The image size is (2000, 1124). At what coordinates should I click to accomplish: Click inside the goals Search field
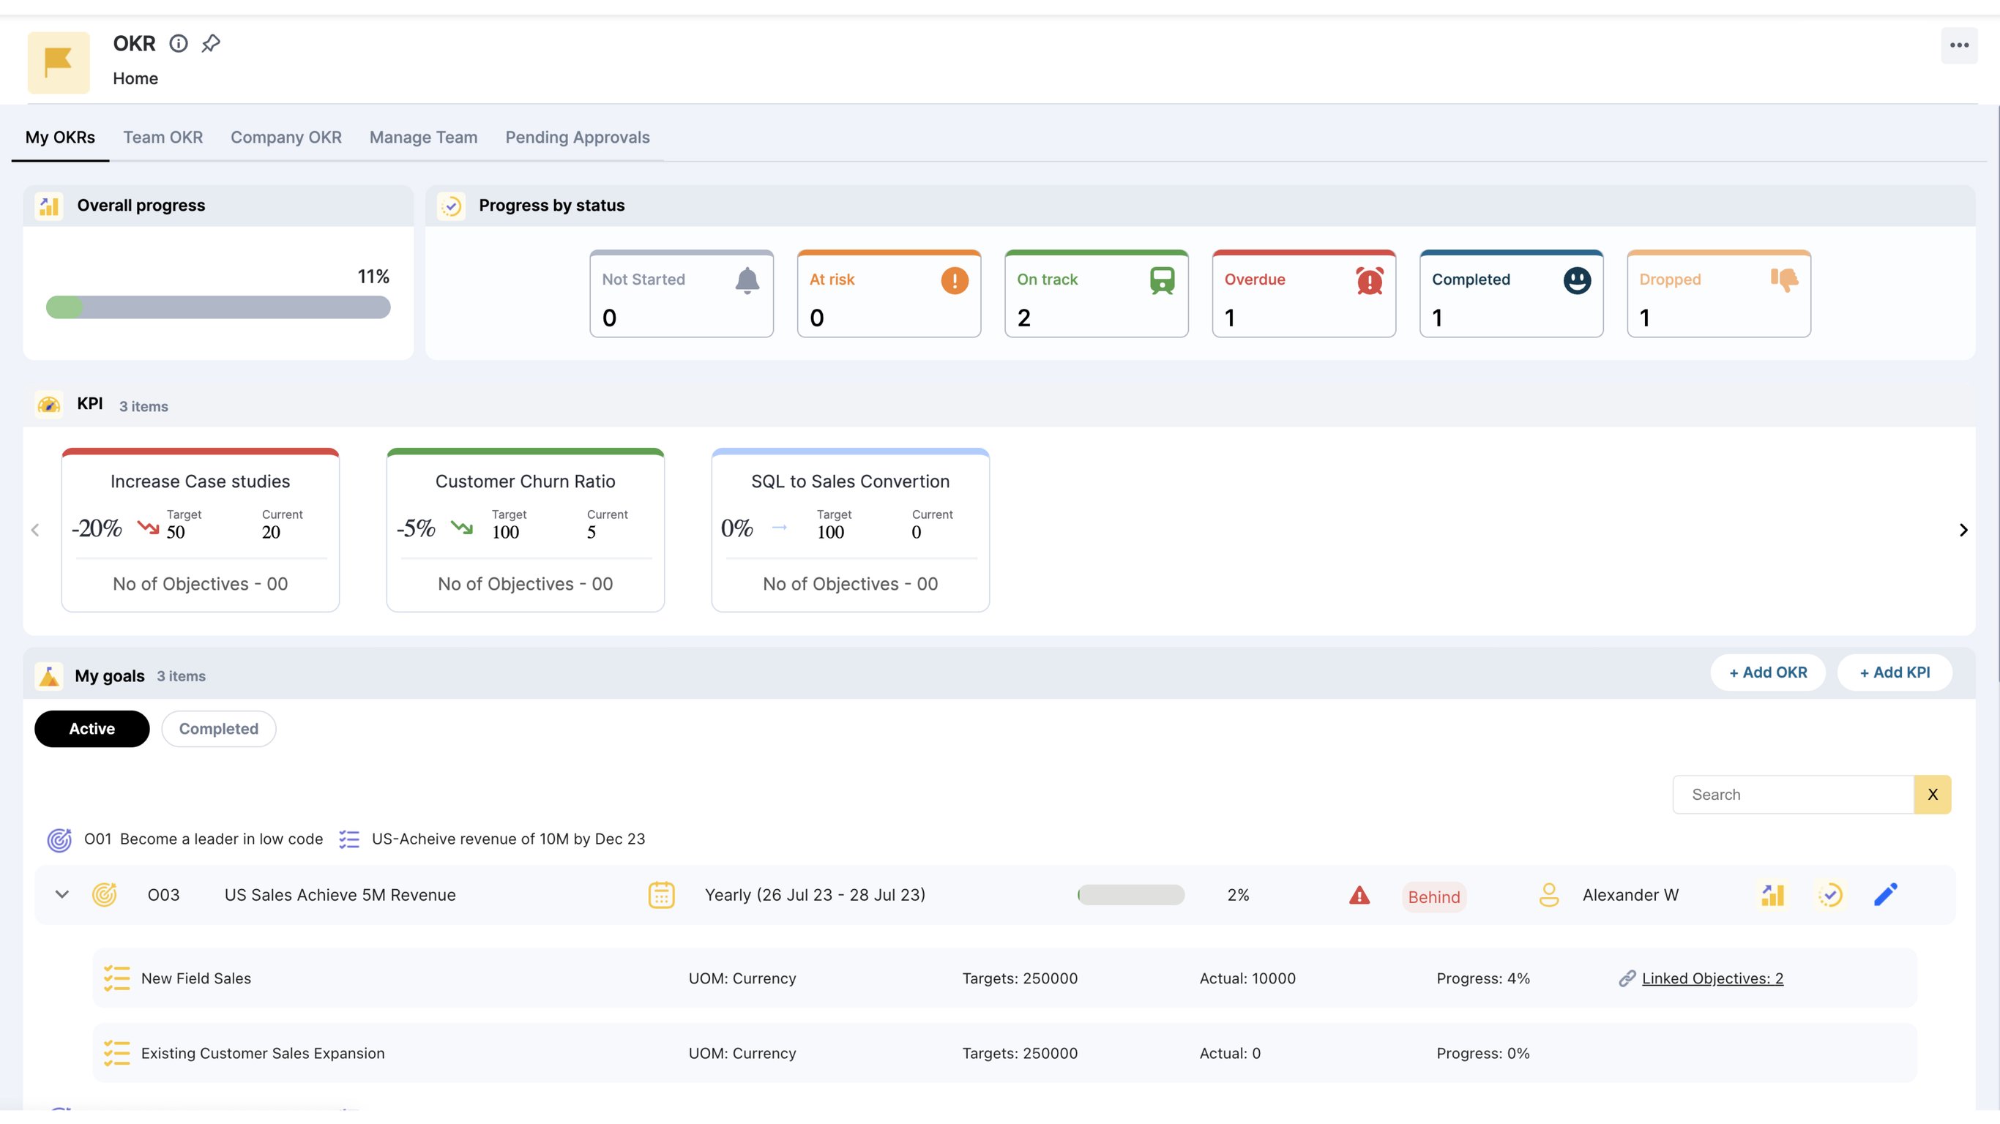(1794, 794)
